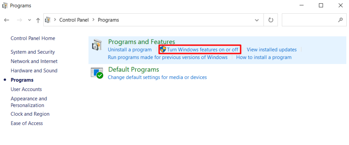This screenshot has height=145, width=349.
Task: Open Turn Windows features on or off
Action: click(202, 50)
